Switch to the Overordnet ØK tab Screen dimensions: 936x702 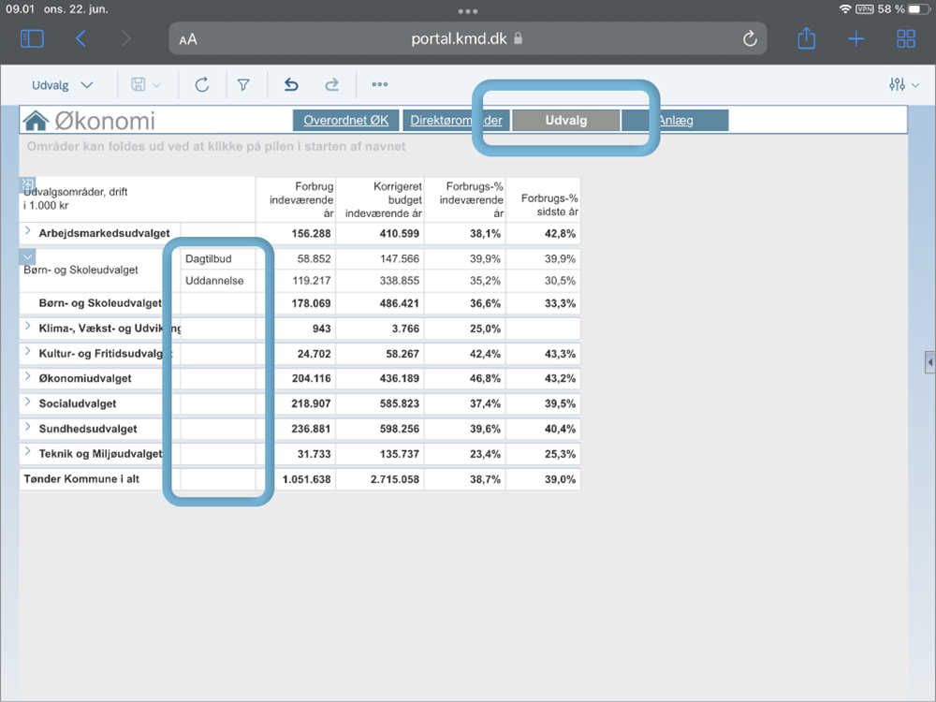click(x=346, y=121)
